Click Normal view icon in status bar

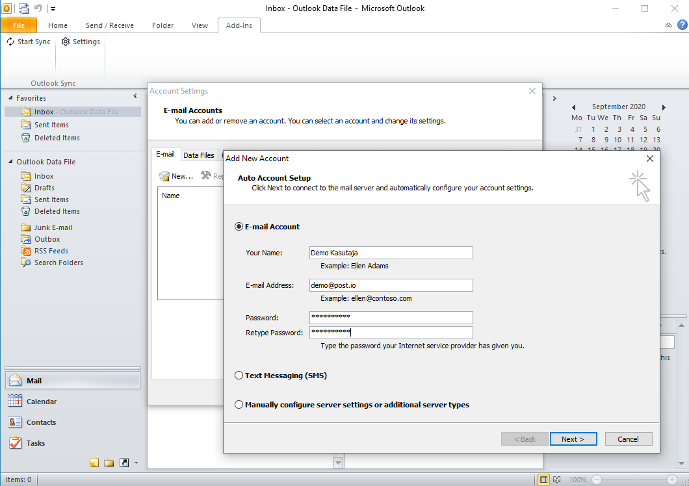(x=543, y=480)
